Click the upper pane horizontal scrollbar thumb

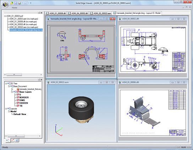pos(14,75)
